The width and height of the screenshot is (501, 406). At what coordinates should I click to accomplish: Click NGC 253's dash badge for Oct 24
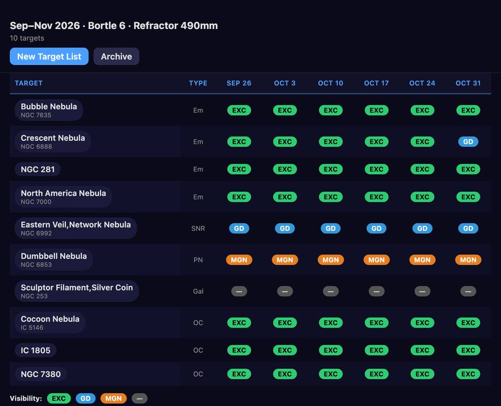click(423, 291)
